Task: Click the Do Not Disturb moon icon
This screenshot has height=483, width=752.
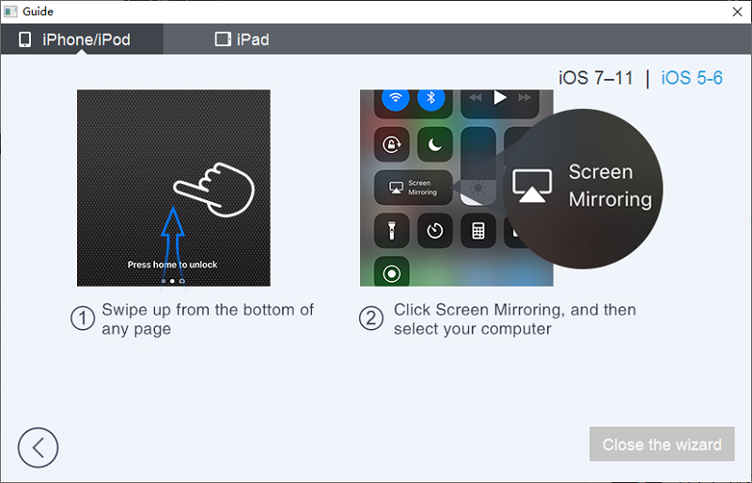Action: (433, 144)
